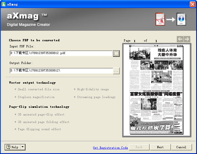Expand the Help dropdown arrow
The height and width of the screenshot is (154, 197).
click(x=23, y=147)
